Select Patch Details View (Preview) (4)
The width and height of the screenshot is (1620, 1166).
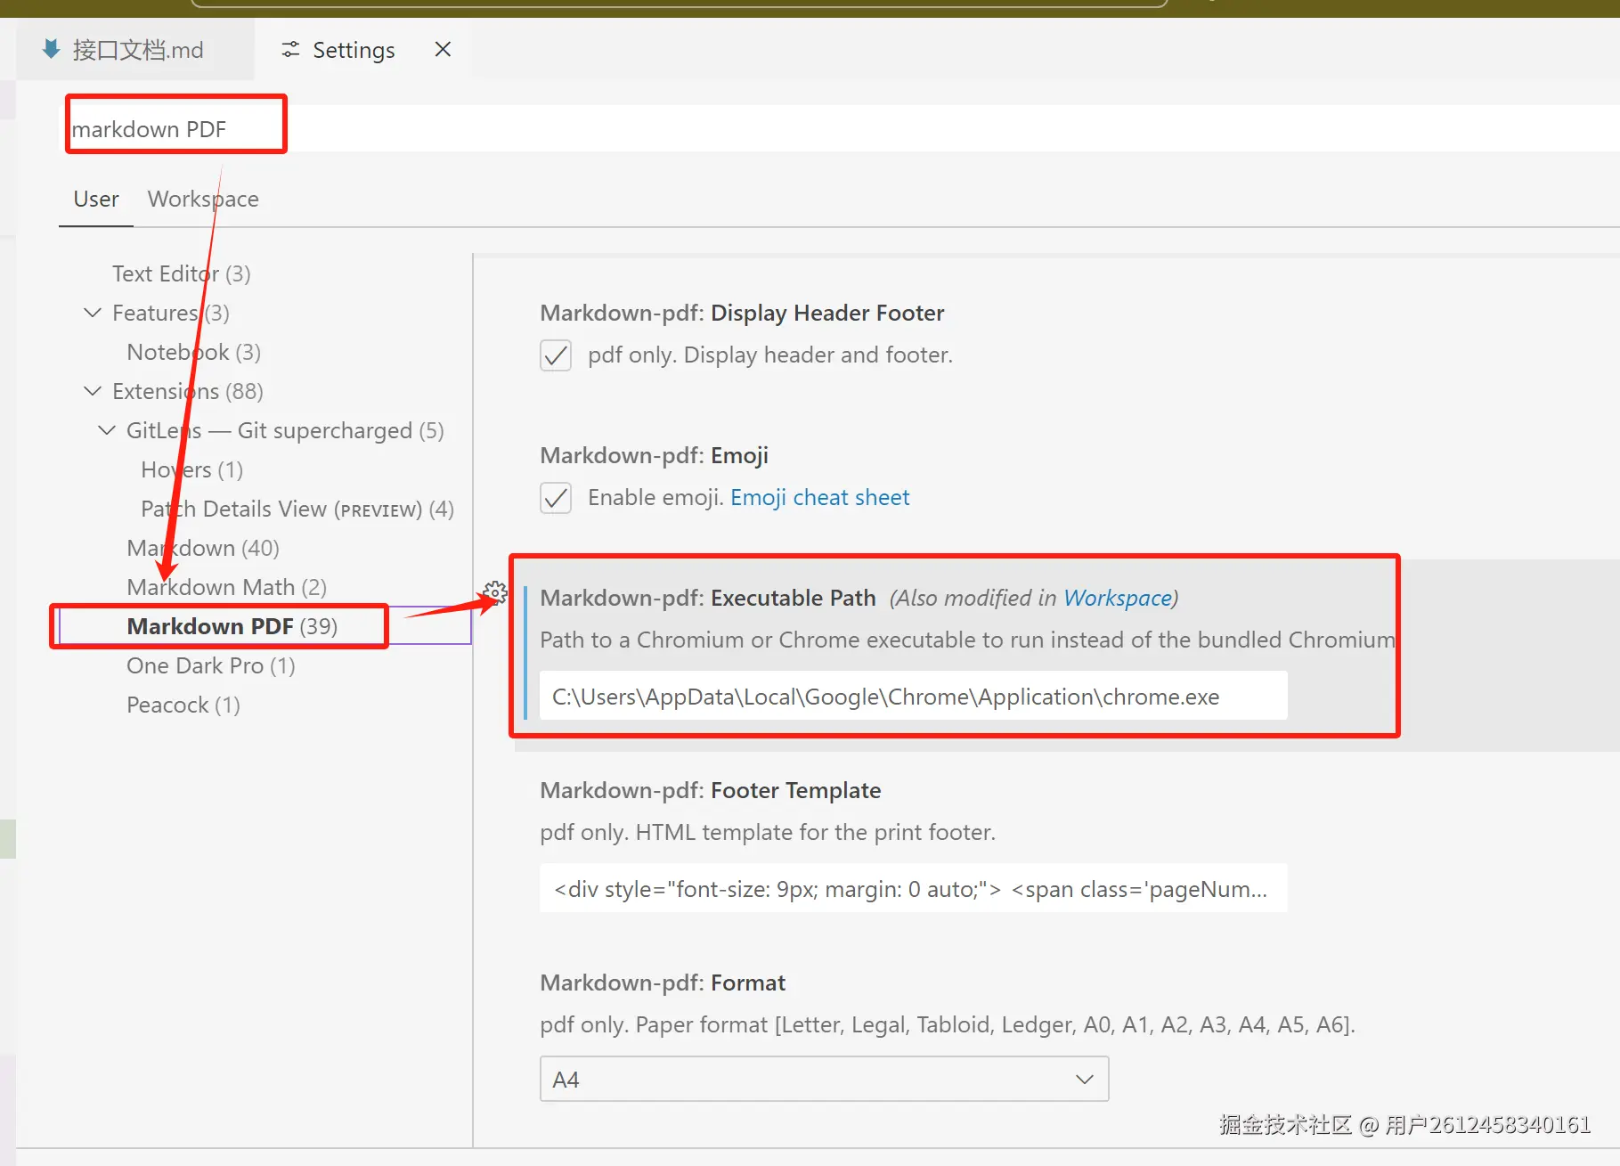click(297, 509)
